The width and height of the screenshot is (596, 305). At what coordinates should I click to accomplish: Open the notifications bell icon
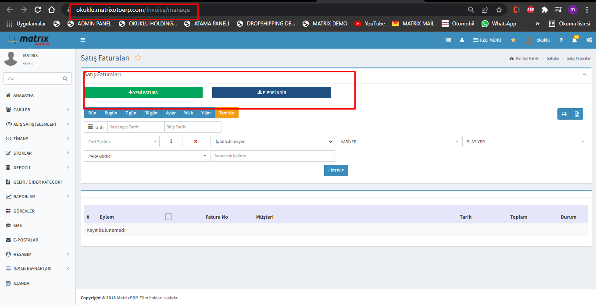(x=575, y=40)
